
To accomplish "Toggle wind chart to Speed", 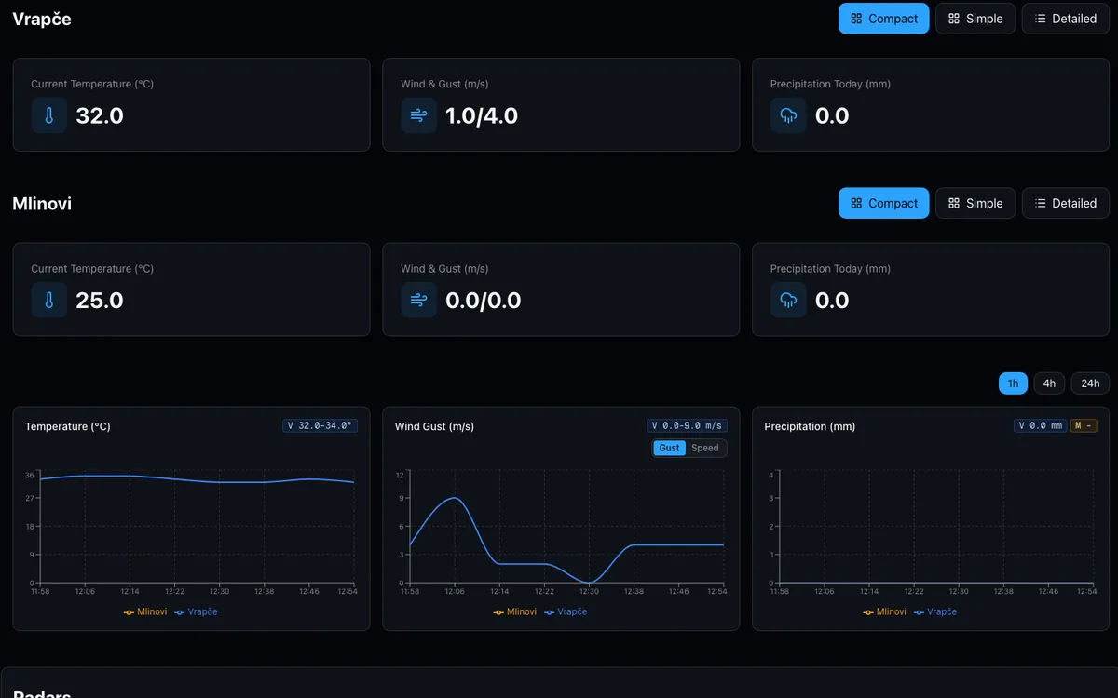I will point(705,448).
